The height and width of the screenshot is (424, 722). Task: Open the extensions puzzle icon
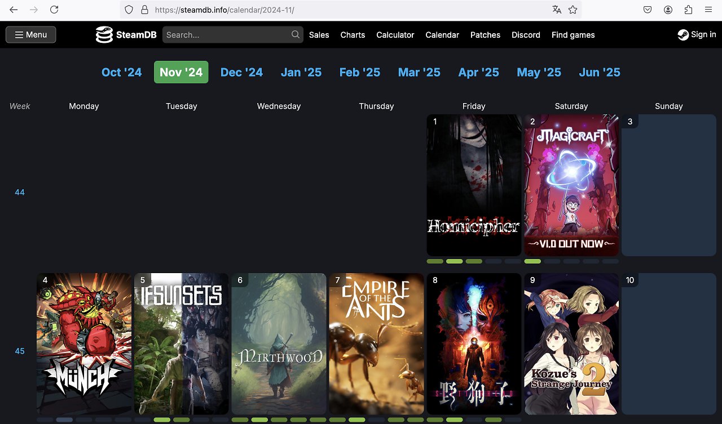pyautogui.click(x=688, y=10)
